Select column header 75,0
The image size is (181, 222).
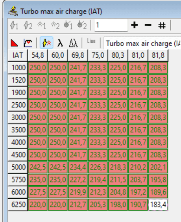98,55
